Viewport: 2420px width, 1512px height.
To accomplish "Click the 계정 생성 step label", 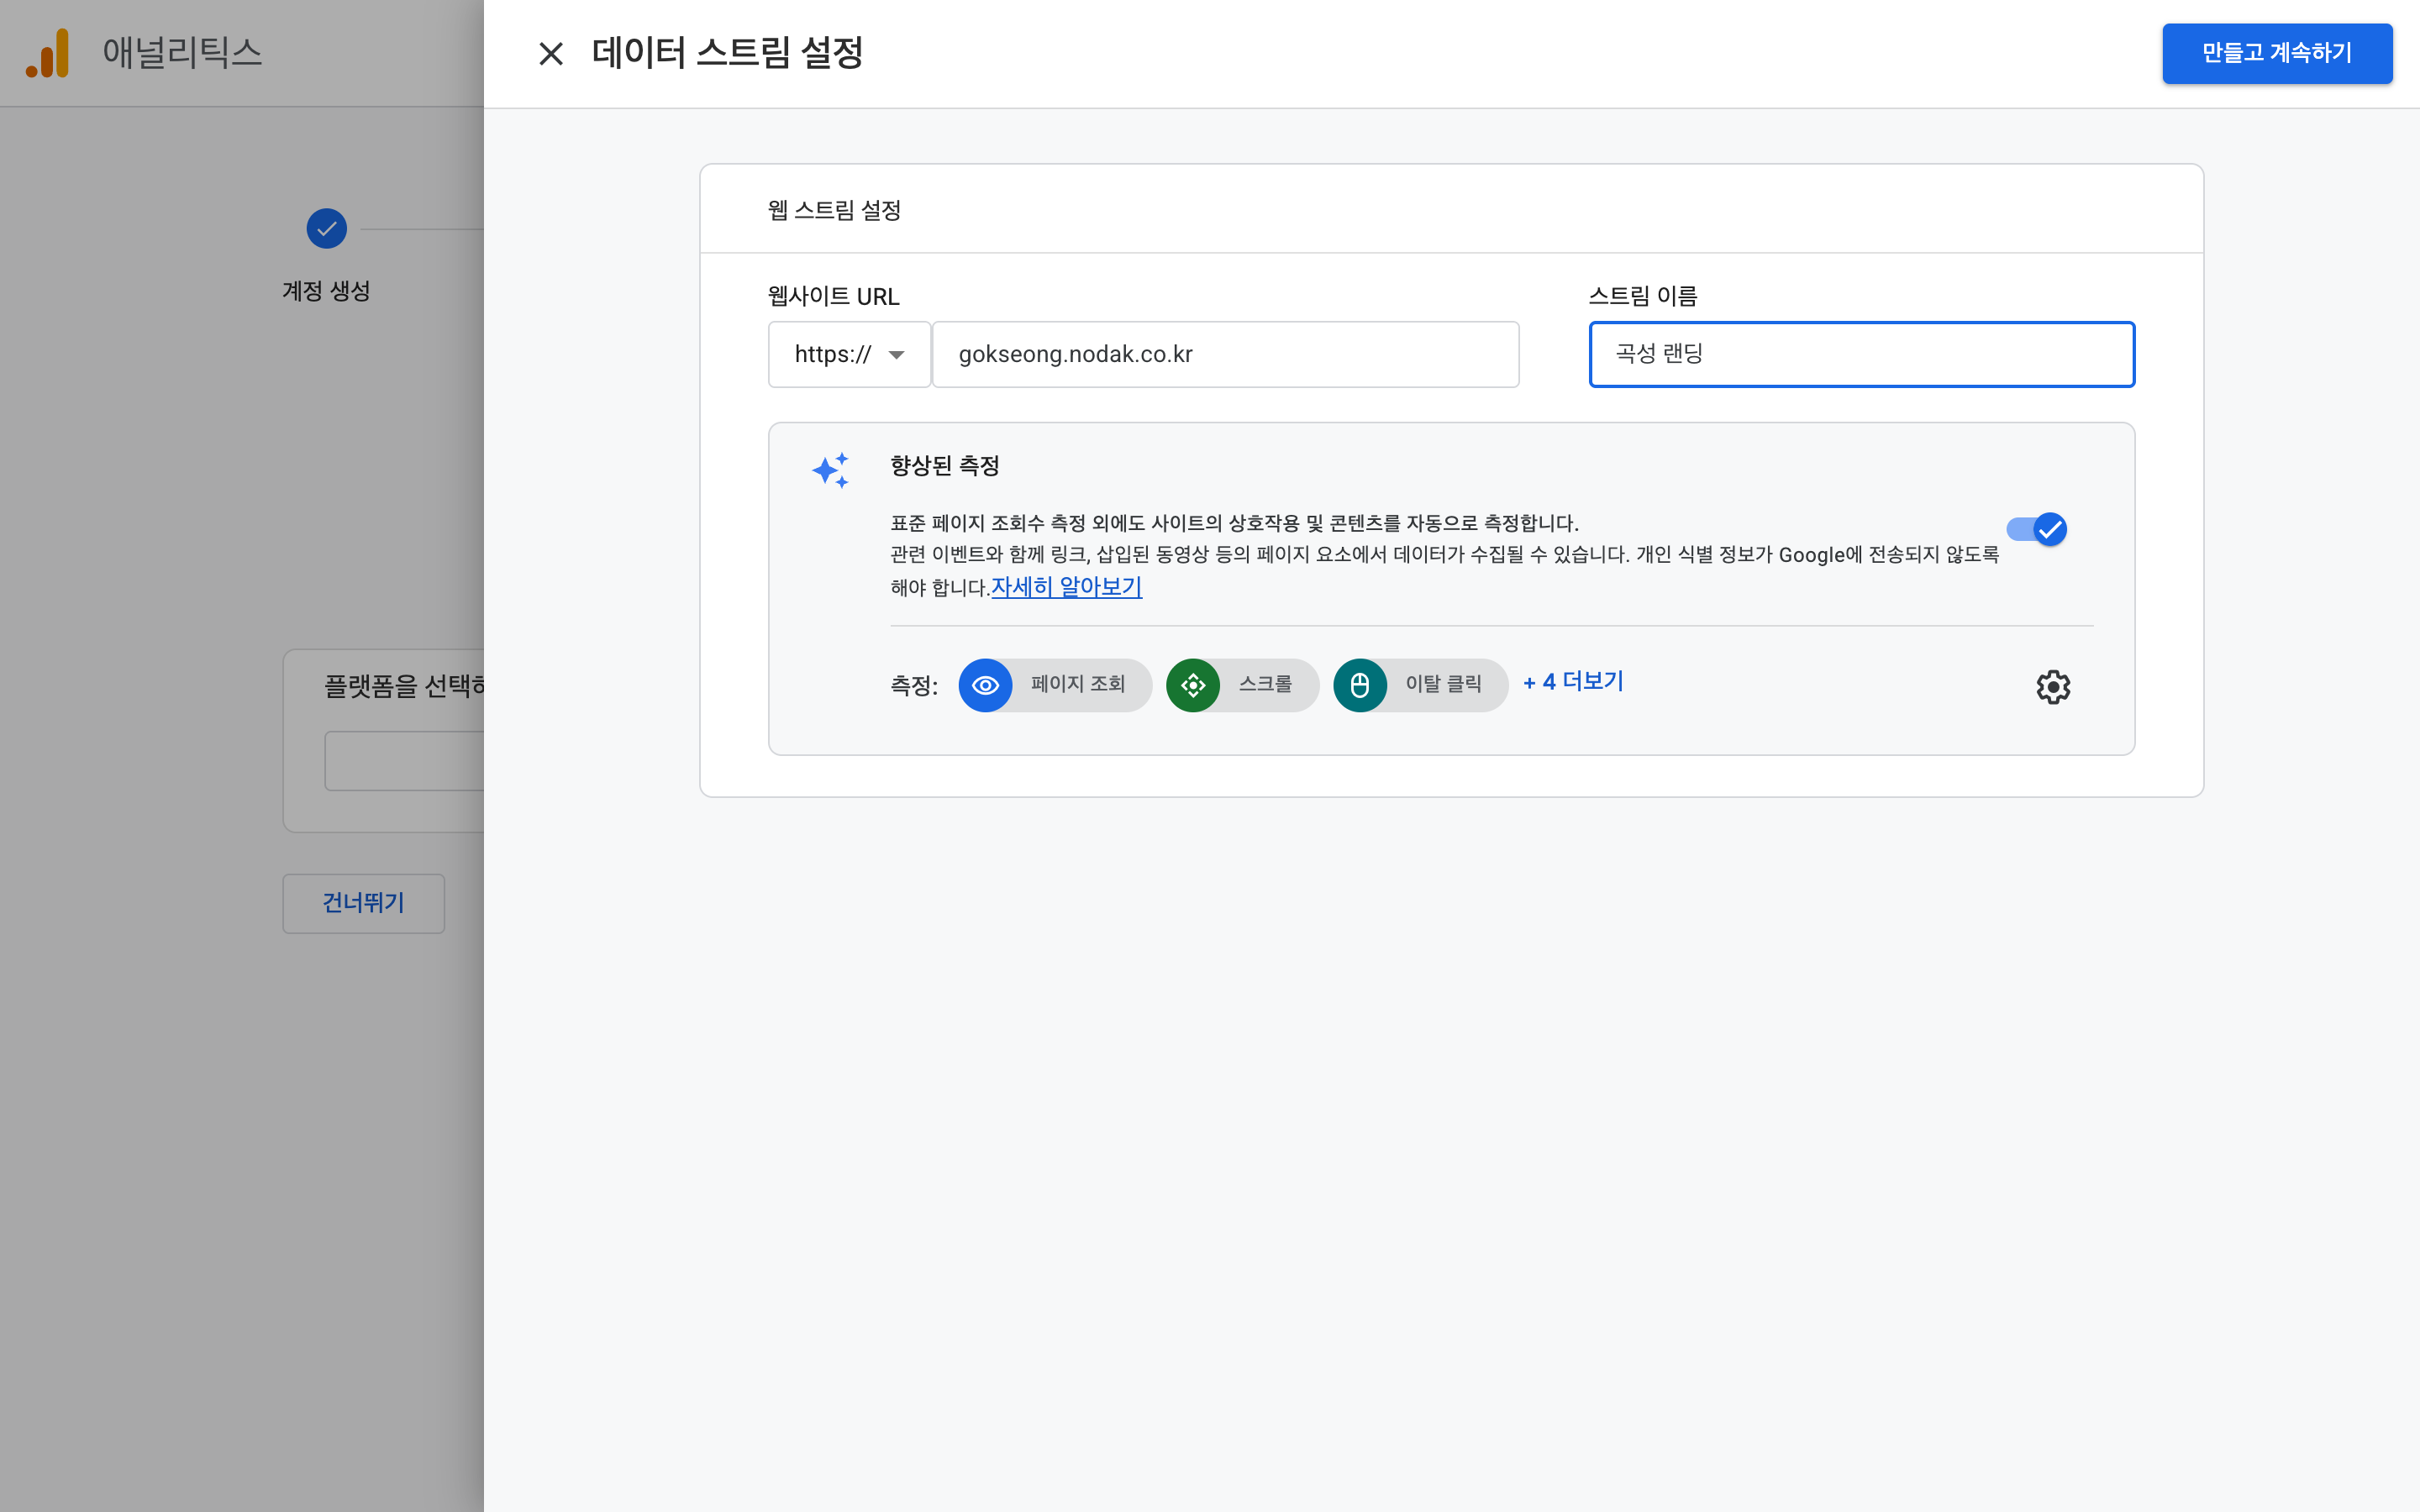I will [326, 291].
